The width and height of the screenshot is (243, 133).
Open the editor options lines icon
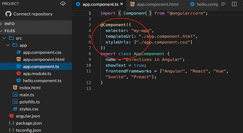pyautogui.click(x=223, y=4)
